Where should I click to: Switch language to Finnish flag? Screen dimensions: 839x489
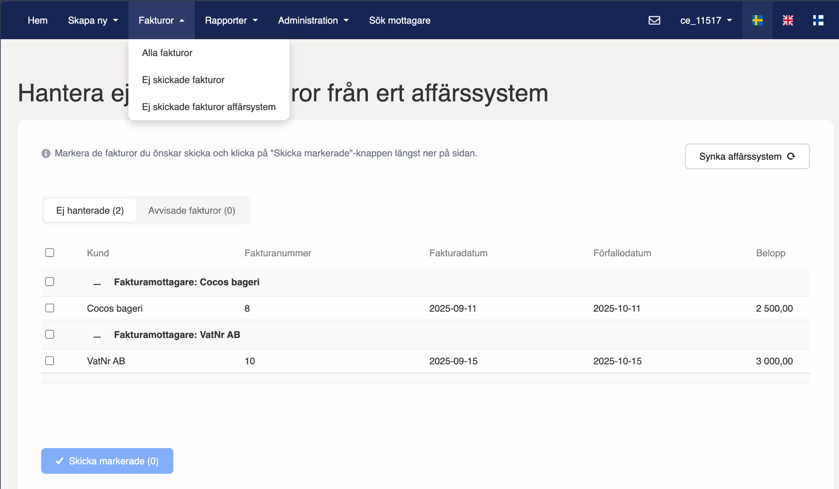tap(818, 20)
